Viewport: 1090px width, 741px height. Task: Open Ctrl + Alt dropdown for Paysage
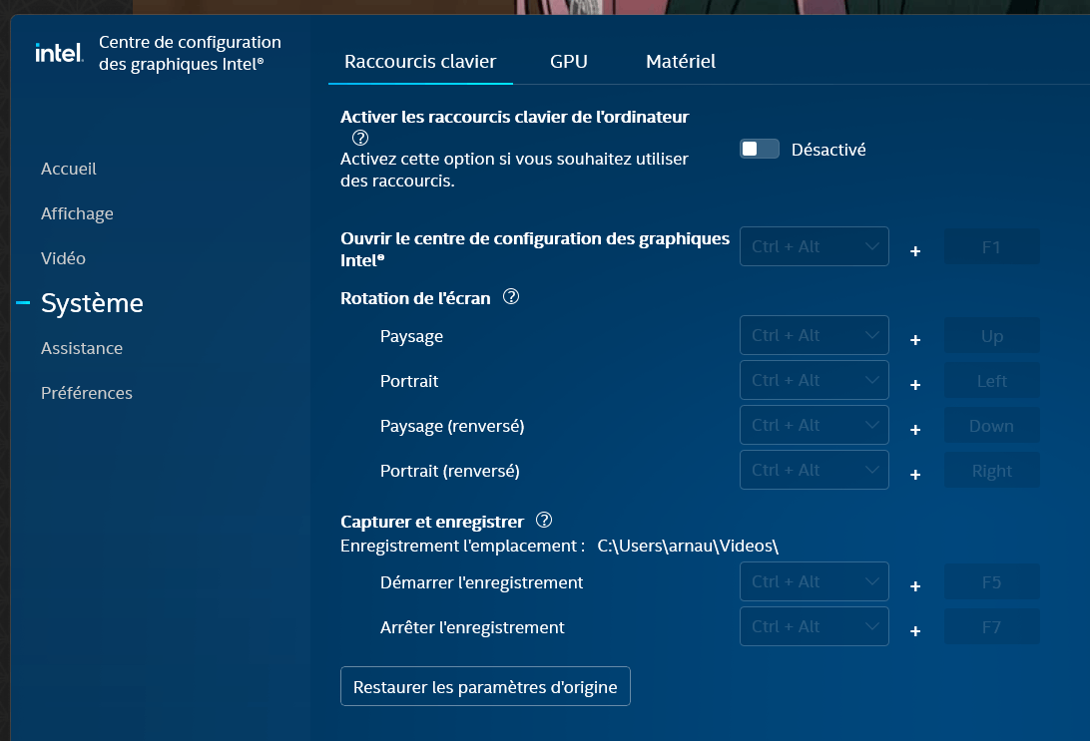point(815,335)
